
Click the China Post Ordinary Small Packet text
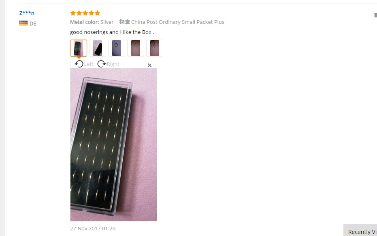(178, 22)
